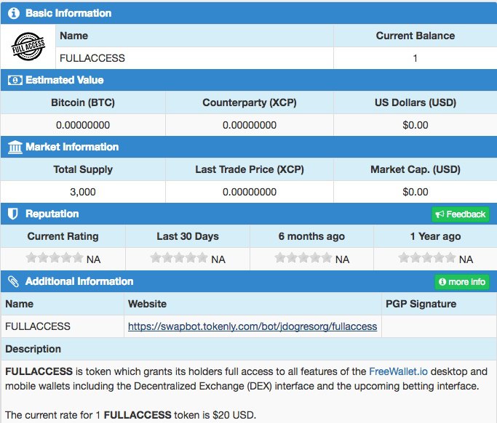Viewport: 497px width, 423px height.
Task: Click FULLACCESS in the Additional Information row
Action: (x=38, y=326)
